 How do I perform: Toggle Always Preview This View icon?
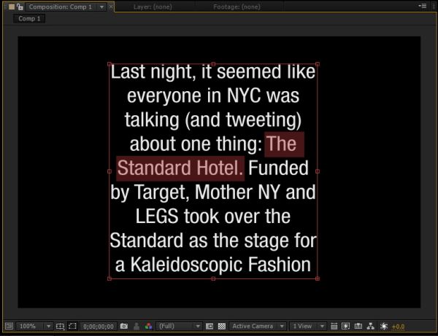pyautogui.click(x=9, y=326)
